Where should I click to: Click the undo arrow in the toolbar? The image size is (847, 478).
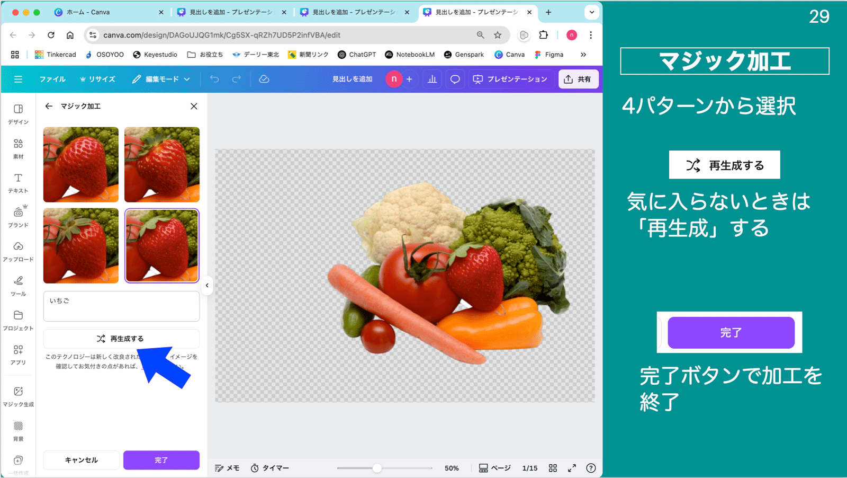click(x=214, y=78)
